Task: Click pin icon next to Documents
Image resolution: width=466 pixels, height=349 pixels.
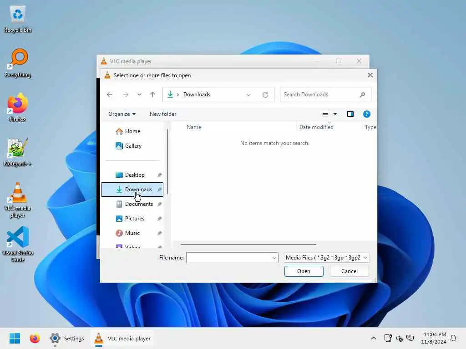Action: click(x=159, y=204)
